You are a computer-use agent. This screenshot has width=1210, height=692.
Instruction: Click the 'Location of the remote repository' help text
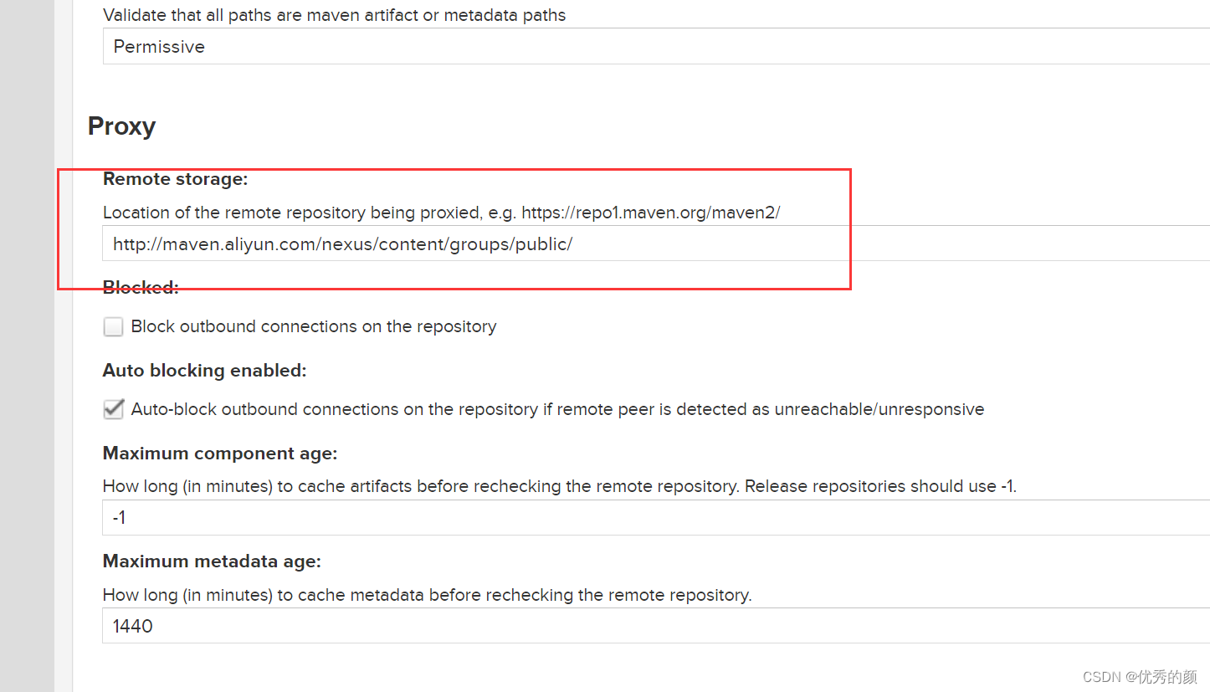[x=442, y=213]
